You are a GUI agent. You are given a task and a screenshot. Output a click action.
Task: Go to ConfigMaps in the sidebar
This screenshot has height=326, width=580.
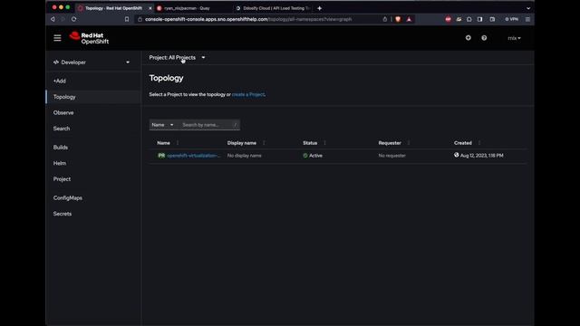[x=68, y=197]
